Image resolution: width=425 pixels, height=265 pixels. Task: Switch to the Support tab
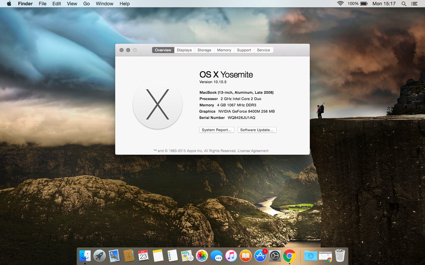click(x=244, y=50)
